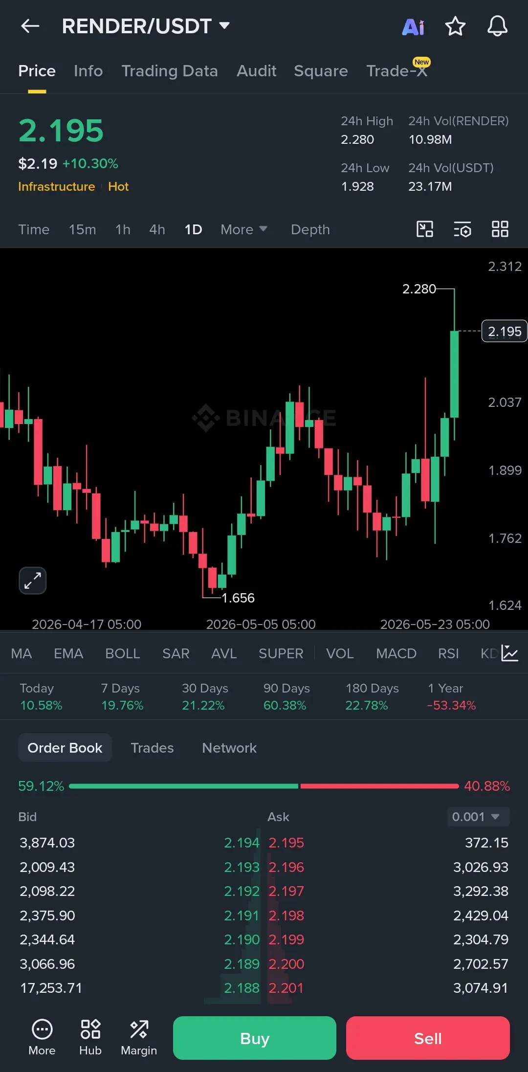Viewport: 528px width, 1072px height.
Task: Select bid price 2.194
Action: (242, 843)
